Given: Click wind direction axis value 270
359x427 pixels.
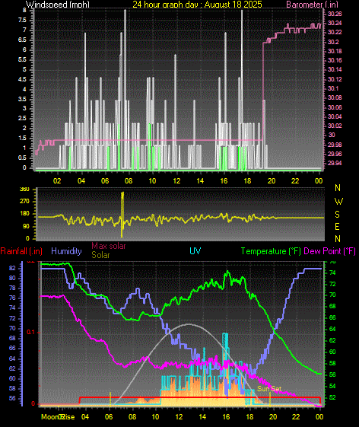Looking at the screenshot, I should pos(24,202).
